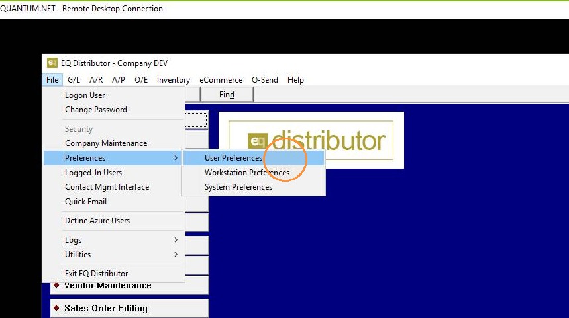Open the Q-Send menu
Viewport: 569px width, 318px height.
tap(265, 80)
